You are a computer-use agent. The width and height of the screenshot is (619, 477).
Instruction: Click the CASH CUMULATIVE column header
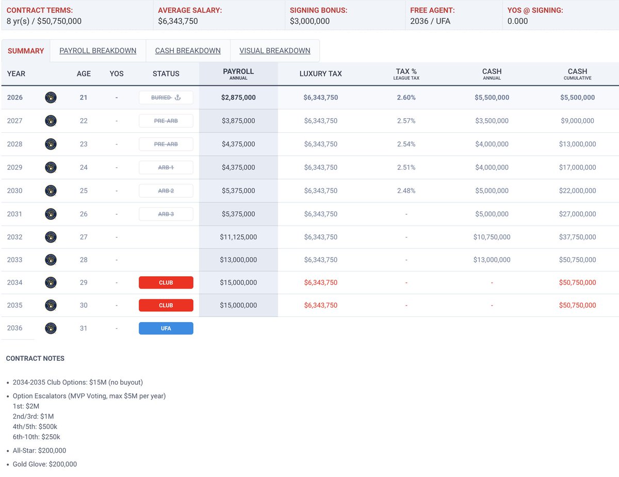[x=577, y=73]
